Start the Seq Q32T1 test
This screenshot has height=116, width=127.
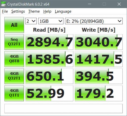14,42
